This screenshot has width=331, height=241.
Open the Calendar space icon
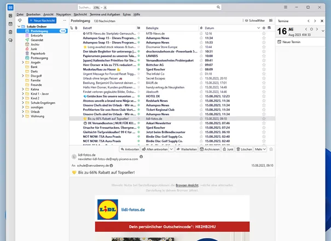[x=10, y=24]
